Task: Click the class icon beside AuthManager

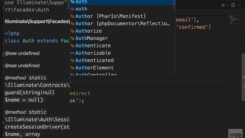Action: click(x=72, y=38)
